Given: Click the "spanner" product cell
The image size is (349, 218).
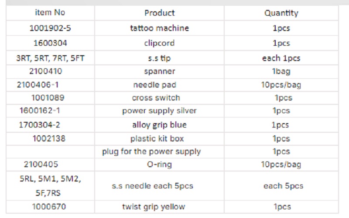Looking at the screenshot, I should (x=159, y=71).
